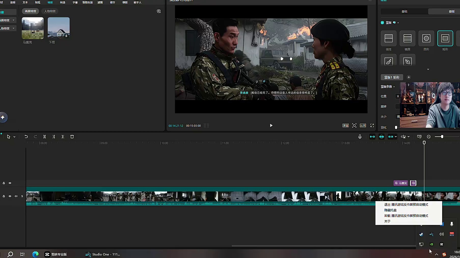Toggle visibility eye on main video track

(10, 196)
